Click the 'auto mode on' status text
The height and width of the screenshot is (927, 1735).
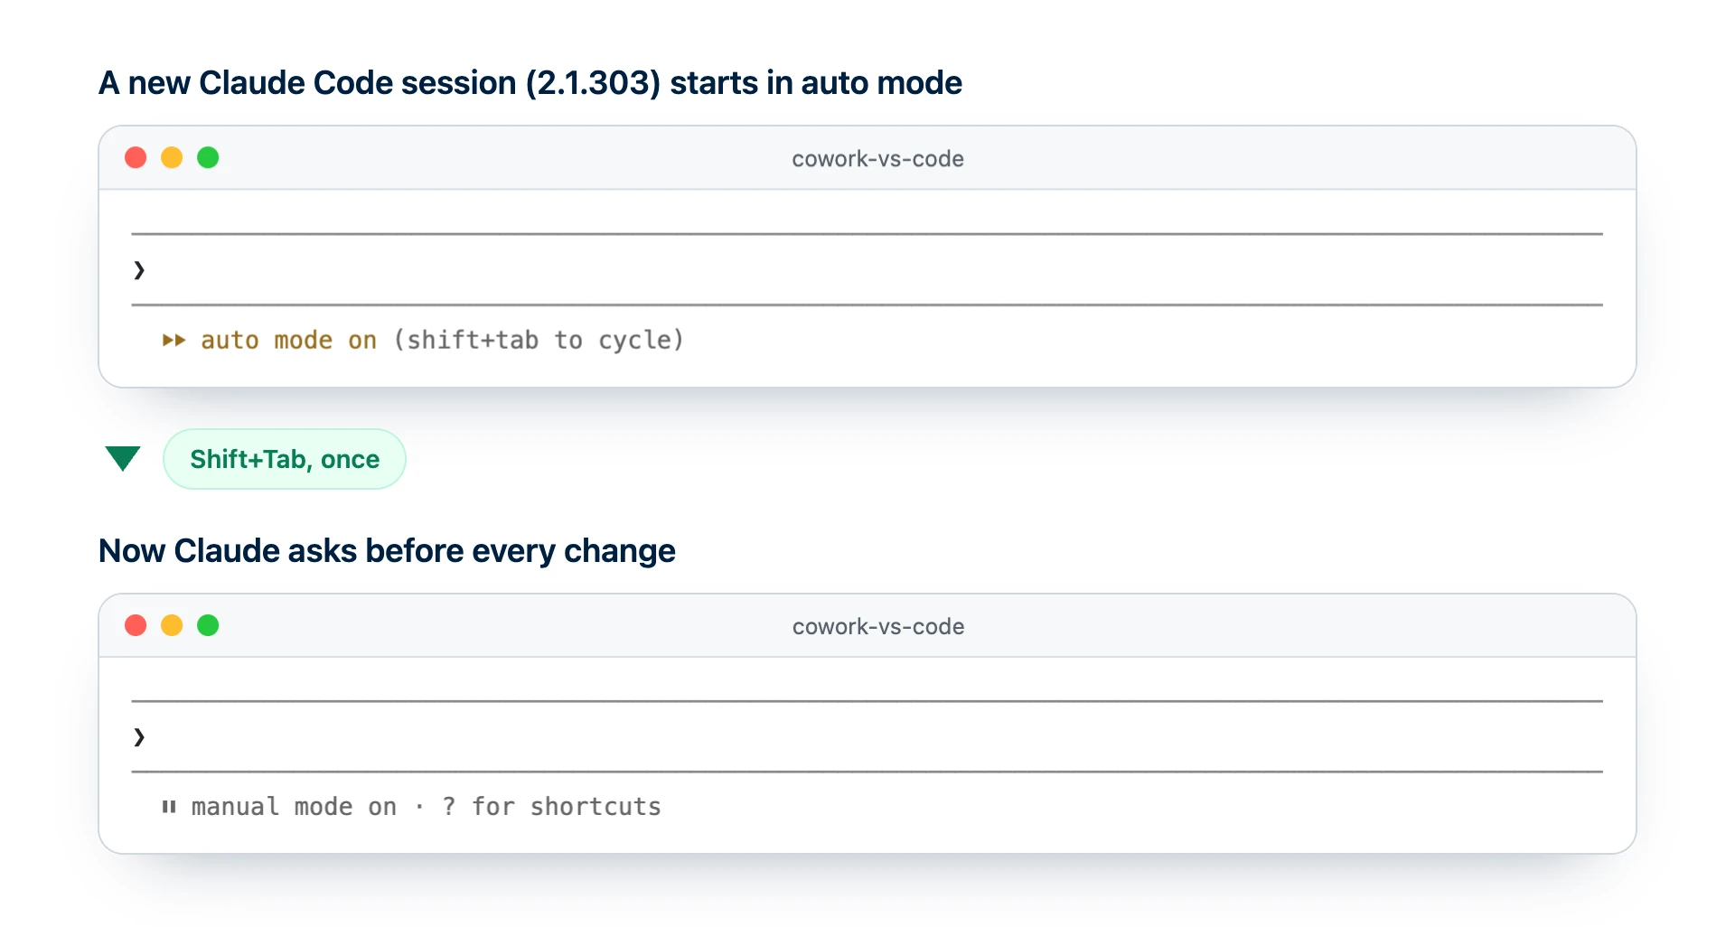288,341
